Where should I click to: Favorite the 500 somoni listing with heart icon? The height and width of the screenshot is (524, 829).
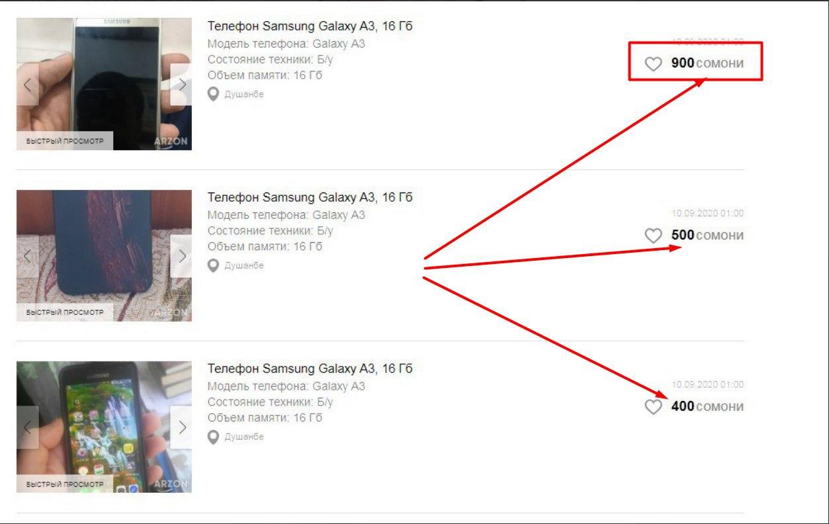tap(653, 236)
